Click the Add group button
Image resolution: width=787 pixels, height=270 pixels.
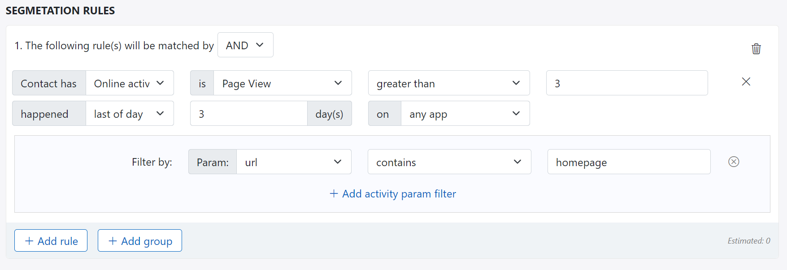(x=140, y=241)
